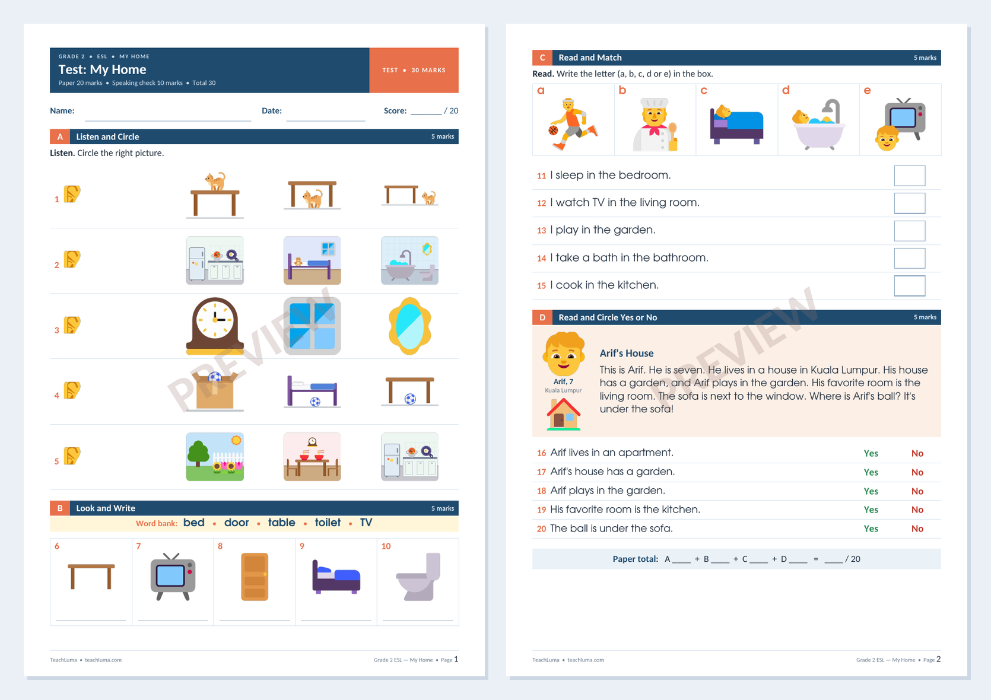Click answer box for 'I watch TV in the living room'
Viewport: 991px width, 700px height.
910,203
